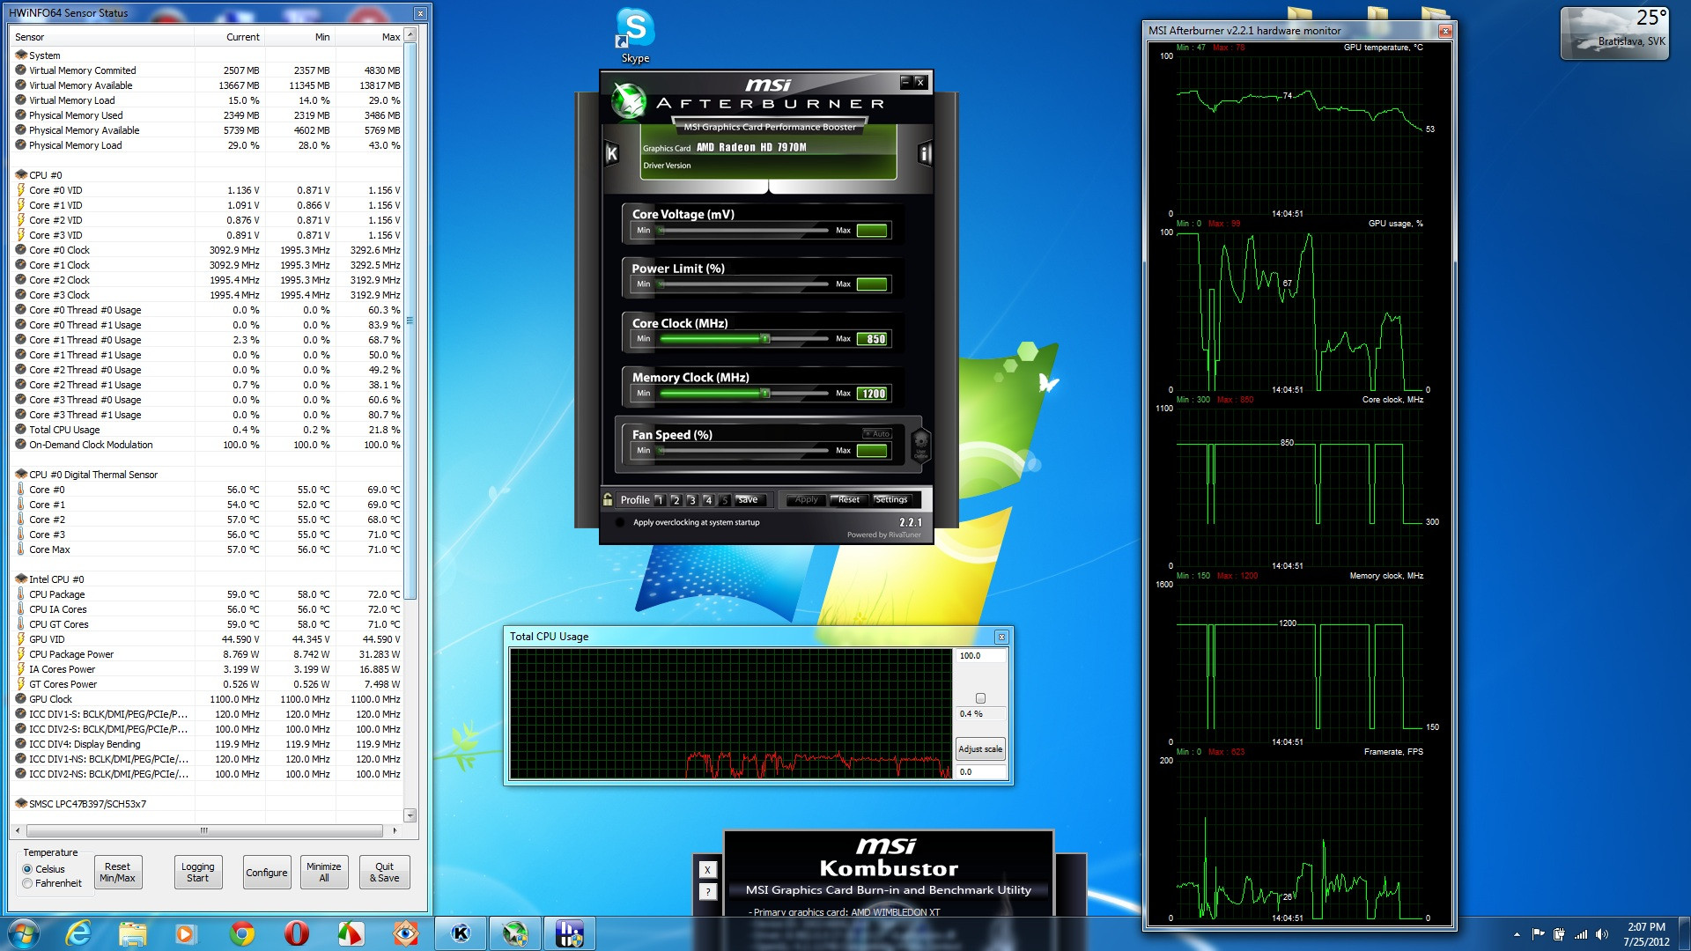Show hidden system tray icons
The image size is (1691, 951).
(x=1517, y=934)
